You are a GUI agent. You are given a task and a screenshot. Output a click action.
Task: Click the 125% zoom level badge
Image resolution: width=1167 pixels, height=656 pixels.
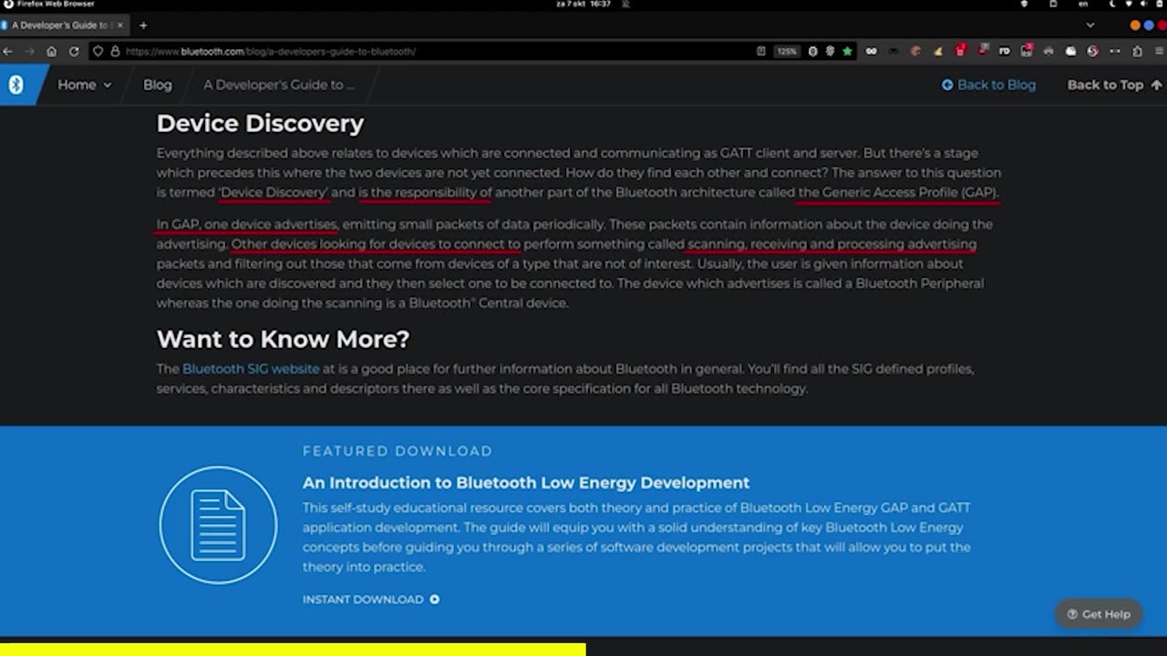786,51
